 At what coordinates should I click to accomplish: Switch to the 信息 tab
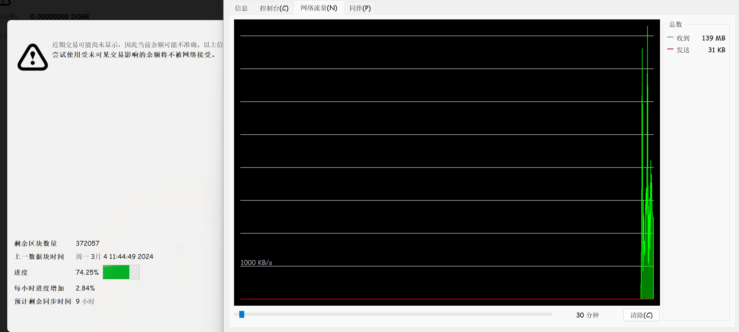241,8
